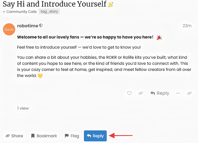Click the far-right chain link icon
Viewport: 198px width, 143px height.
click(x=189, y=93)
